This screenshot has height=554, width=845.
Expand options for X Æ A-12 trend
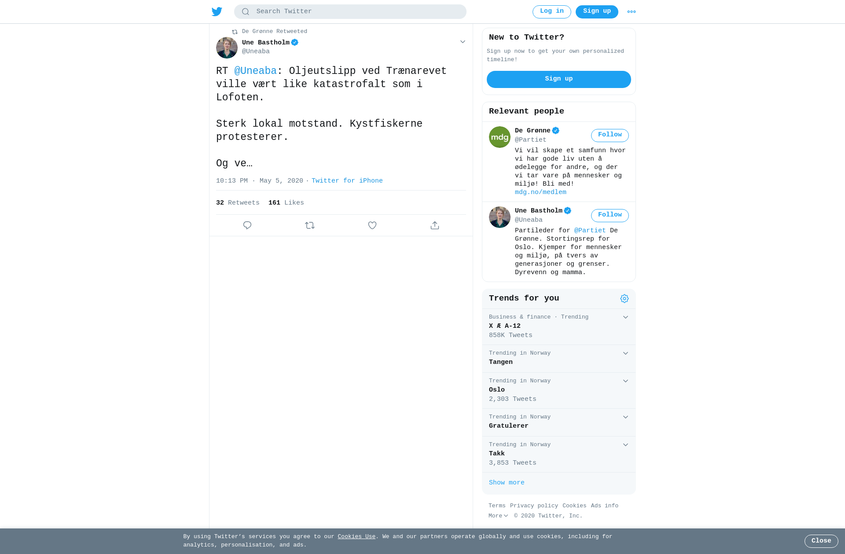(625, 317)
